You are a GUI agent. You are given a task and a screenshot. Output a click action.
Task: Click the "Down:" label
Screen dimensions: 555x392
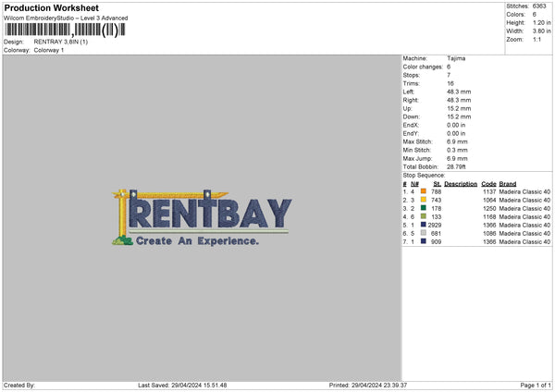pos(412,116)
